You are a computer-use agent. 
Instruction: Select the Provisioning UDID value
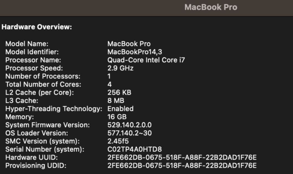click(x=182, y=165)
